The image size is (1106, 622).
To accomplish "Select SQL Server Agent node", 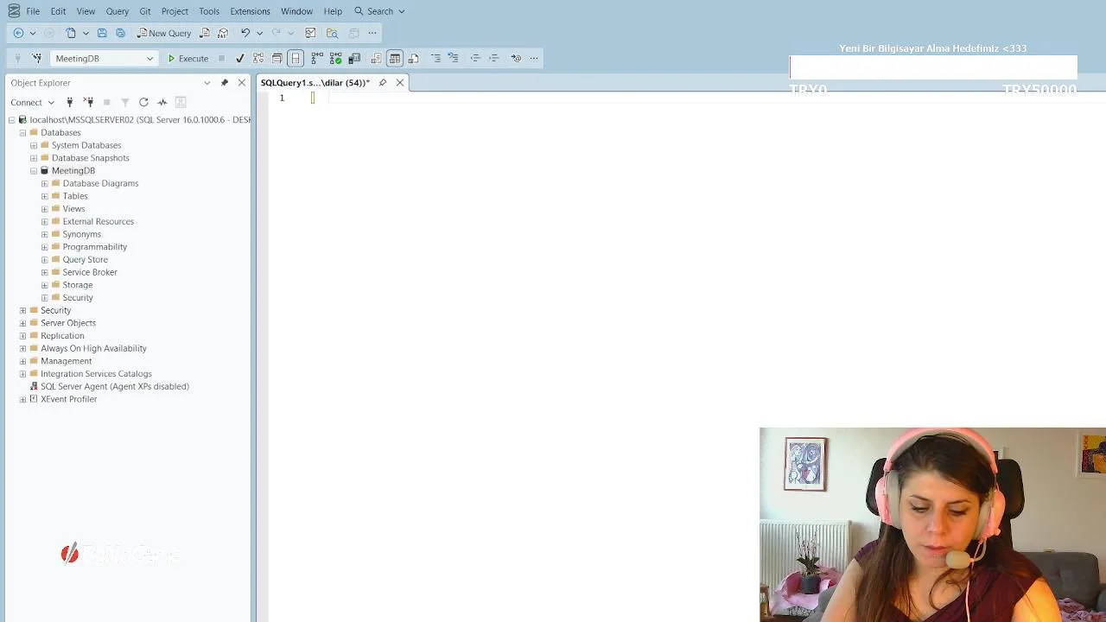I will (115, 386).
